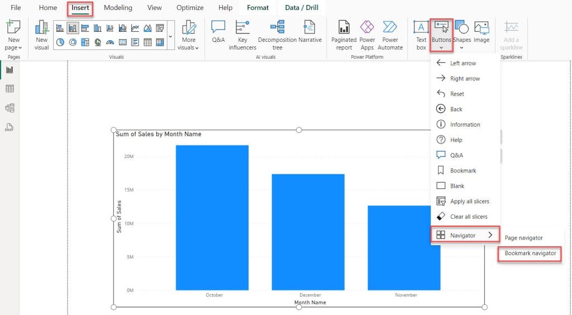Insert a line chart visual
This screenshot has height=315, width=572.
135,28
